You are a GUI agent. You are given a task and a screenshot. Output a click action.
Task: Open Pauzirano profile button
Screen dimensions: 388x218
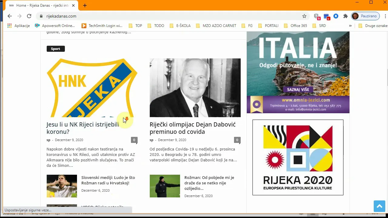click(x=365, y=16)
